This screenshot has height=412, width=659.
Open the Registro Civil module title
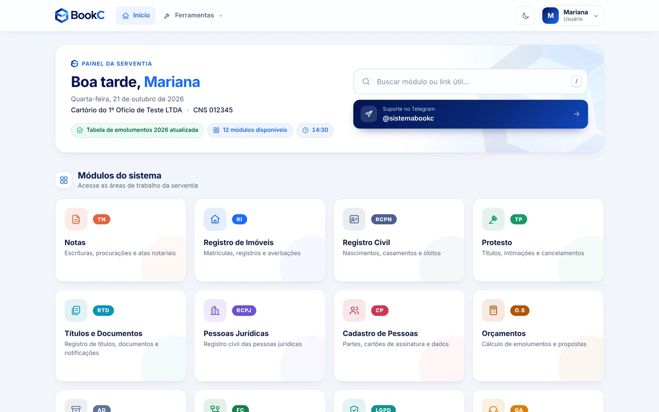click(366, 242)
